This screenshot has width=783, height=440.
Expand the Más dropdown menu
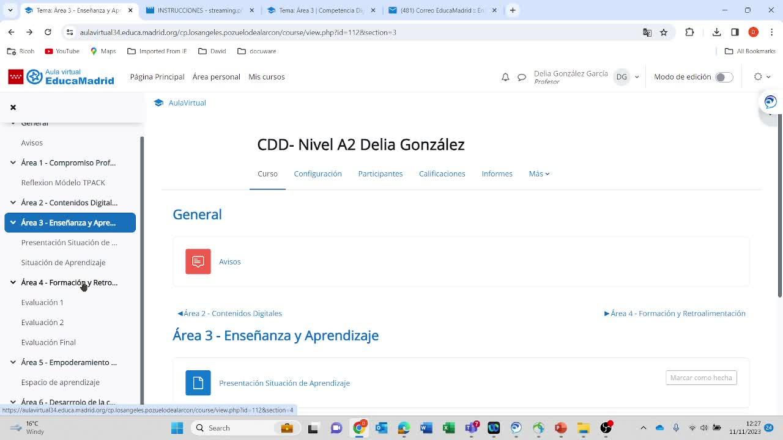539,174
